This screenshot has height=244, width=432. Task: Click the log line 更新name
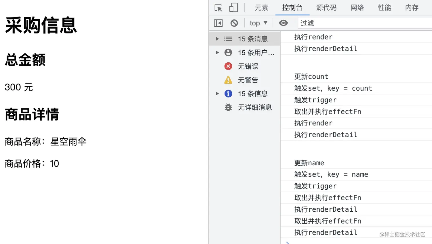pyautogui.click(x=309, y=163)
